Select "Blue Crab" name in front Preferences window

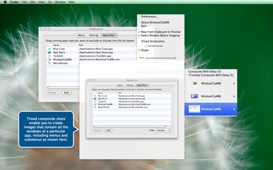tap(103, 96)
